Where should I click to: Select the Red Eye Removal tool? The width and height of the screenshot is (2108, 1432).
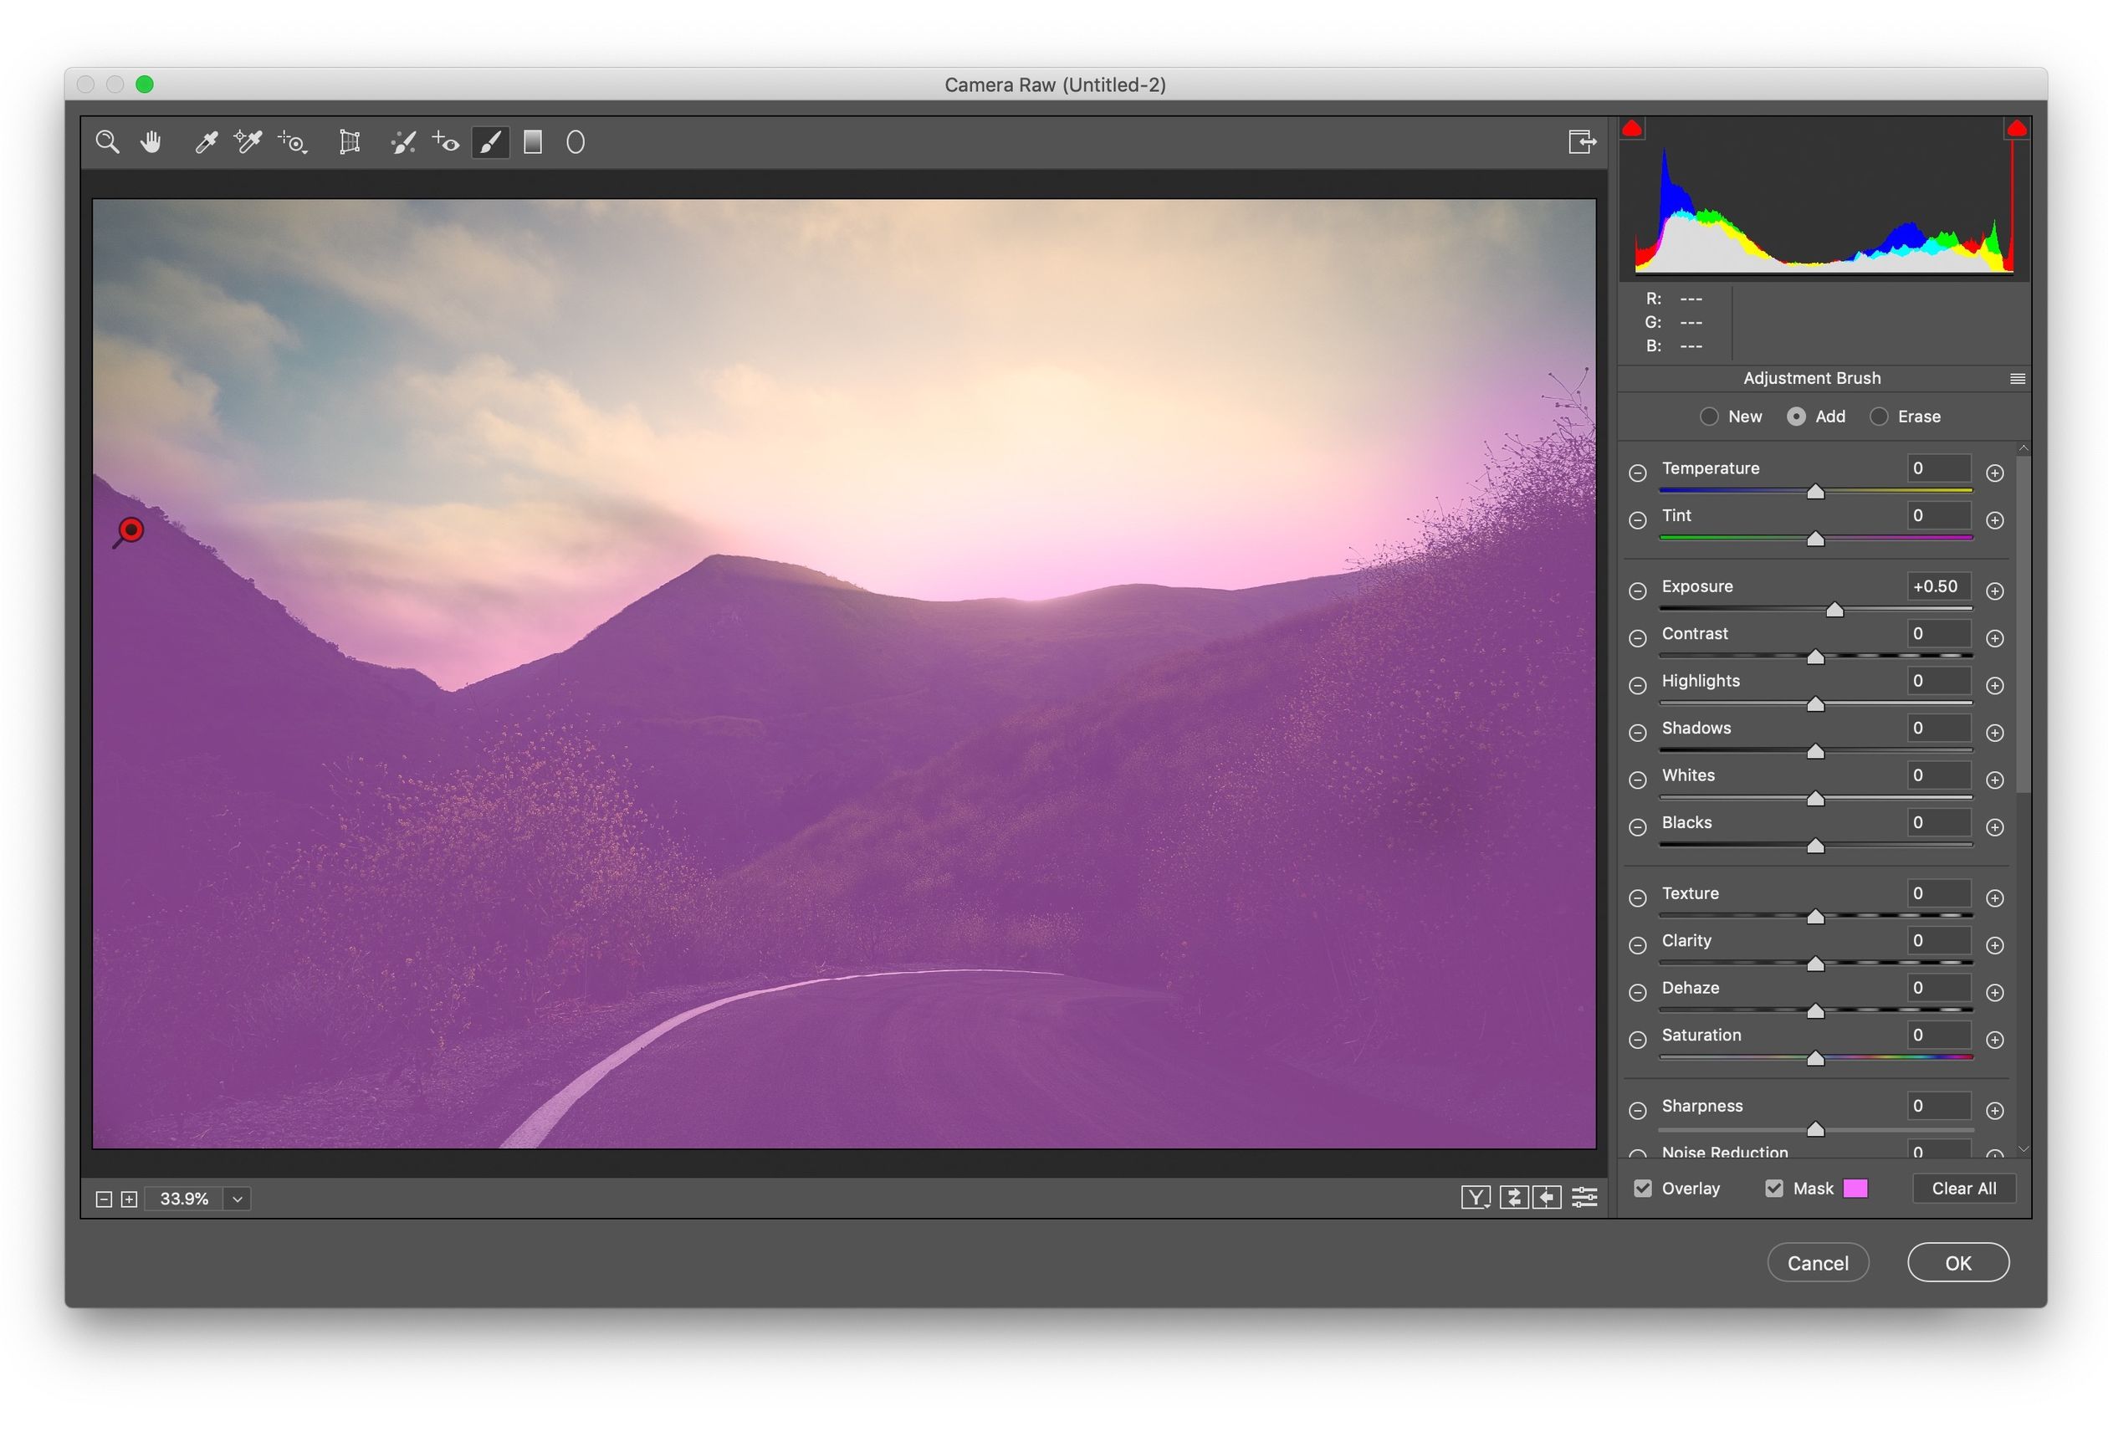(x=444, y=141)
